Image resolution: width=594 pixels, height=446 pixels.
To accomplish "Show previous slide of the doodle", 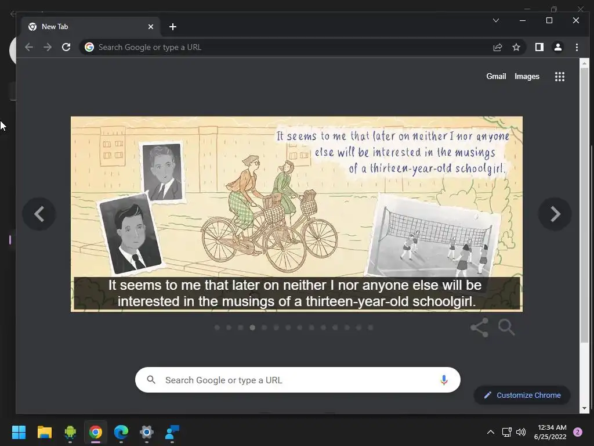I will point(39,214).
